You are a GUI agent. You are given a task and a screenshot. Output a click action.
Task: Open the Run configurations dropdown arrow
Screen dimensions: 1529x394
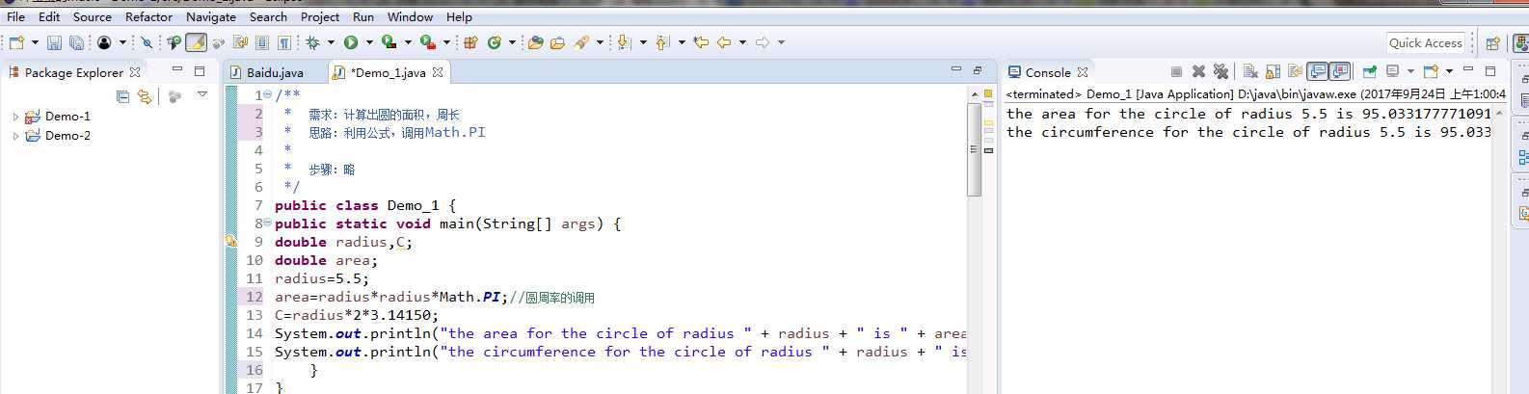(x=369, y=42)
